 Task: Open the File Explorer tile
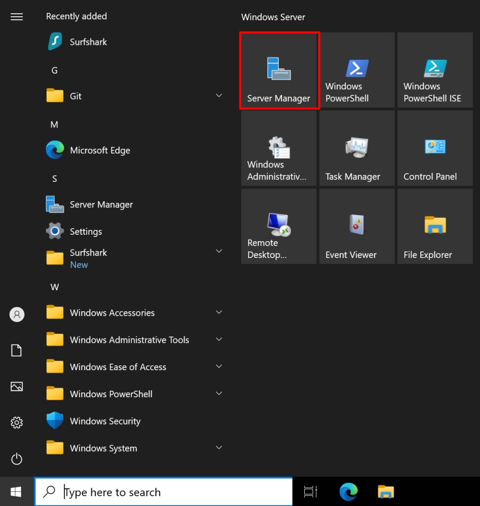coord(434,226)
